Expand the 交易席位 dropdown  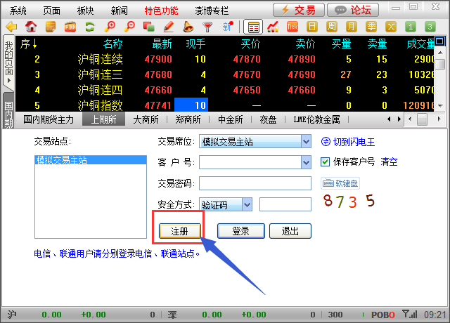point(305,142)
